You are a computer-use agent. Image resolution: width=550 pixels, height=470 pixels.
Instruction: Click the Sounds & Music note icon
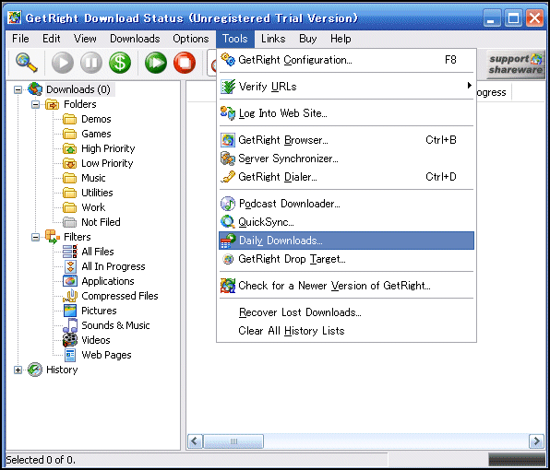(70, 325)
